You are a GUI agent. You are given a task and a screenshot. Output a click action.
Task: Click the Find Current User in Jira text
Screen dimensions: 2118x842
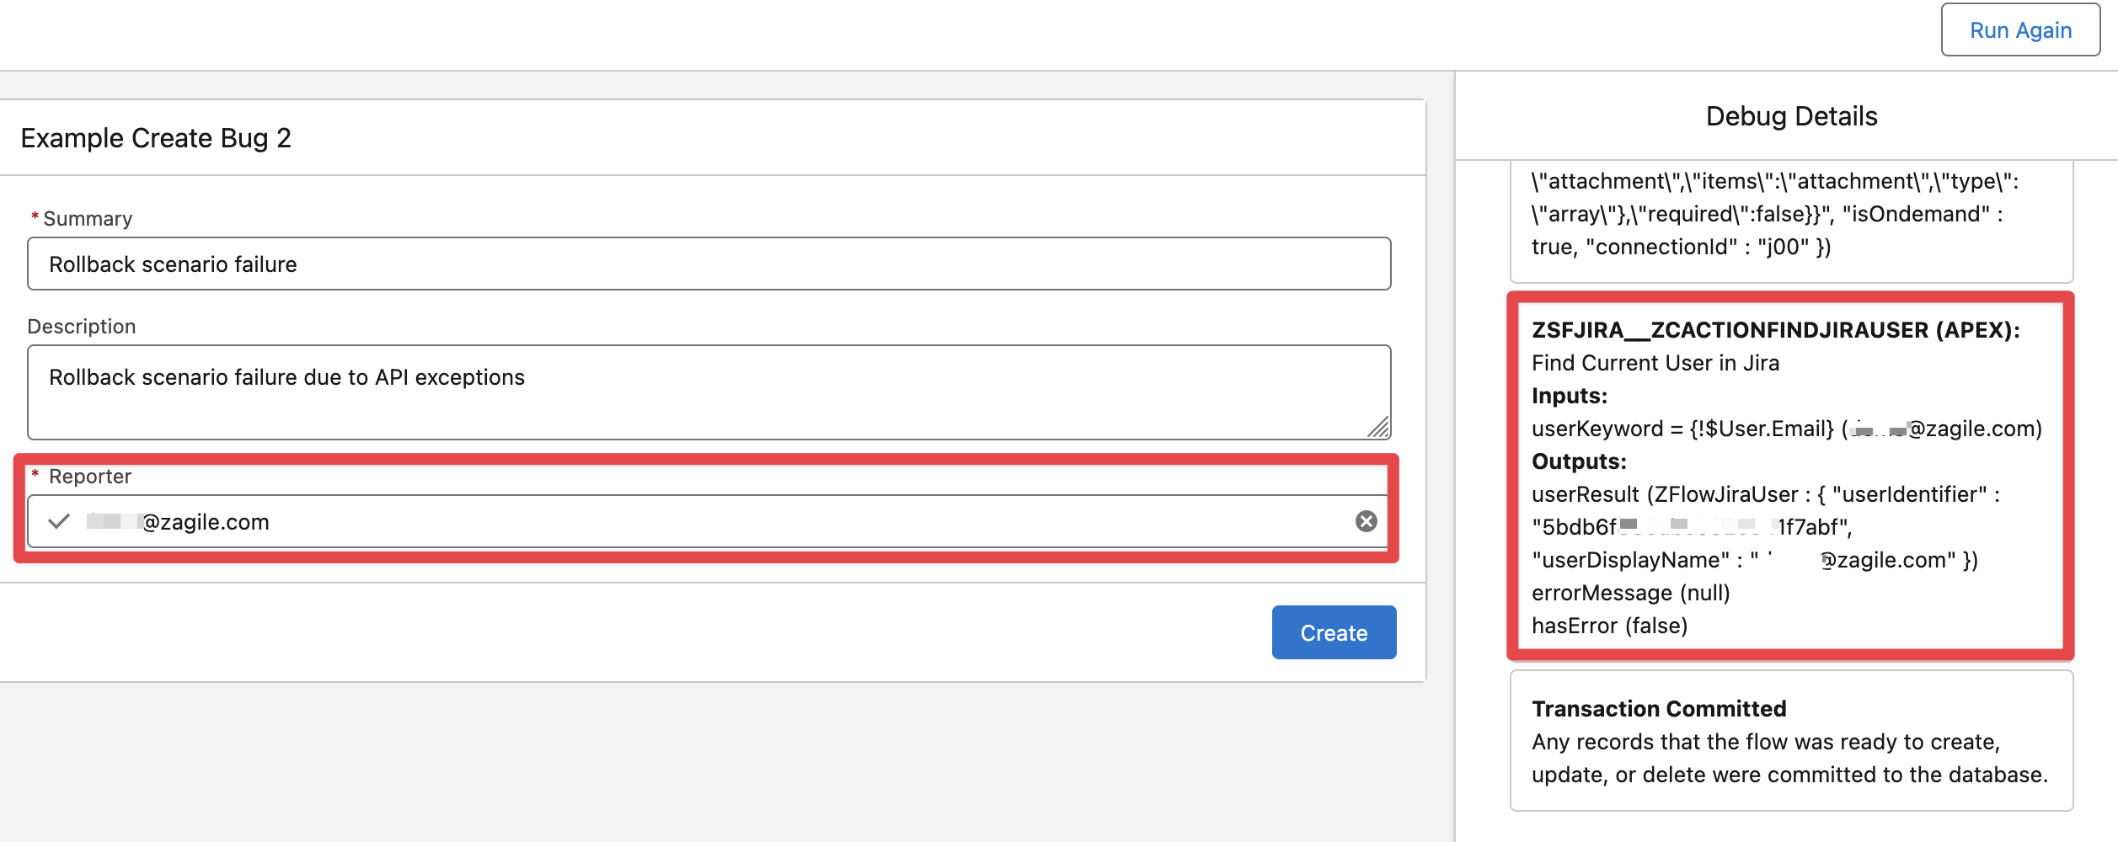click(x=1655, y=363)
